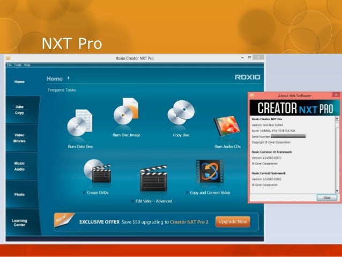Click the About dialog title bar icon
Viewport: 342px width, 257px height.
point(252,95)
